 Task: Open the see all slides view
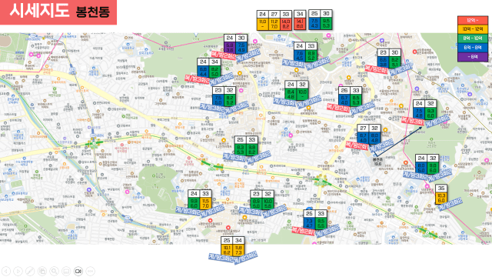(x=42, y=271)
